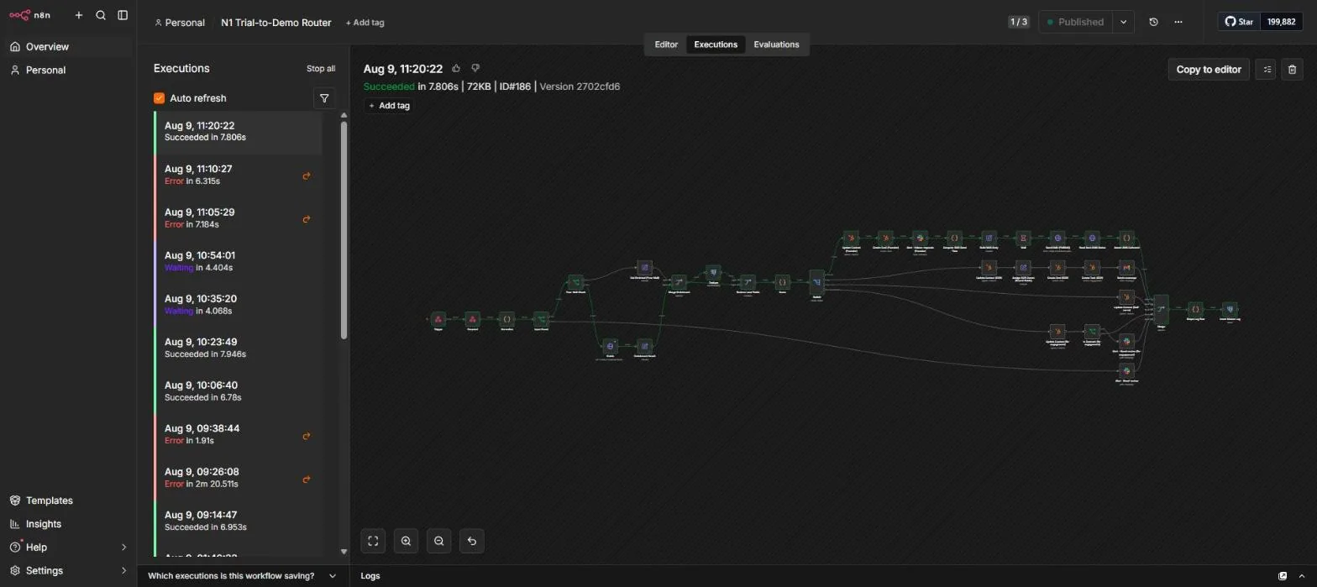Screen dimensions: 1317x587
Task: Click the thumbs down rating icon
Action: click(x=475, y=69)
